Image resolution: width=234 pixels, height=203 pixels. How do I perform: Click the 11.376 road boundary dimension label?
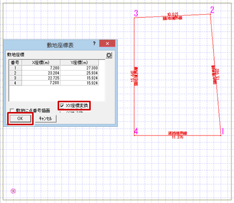coord(177,137)
